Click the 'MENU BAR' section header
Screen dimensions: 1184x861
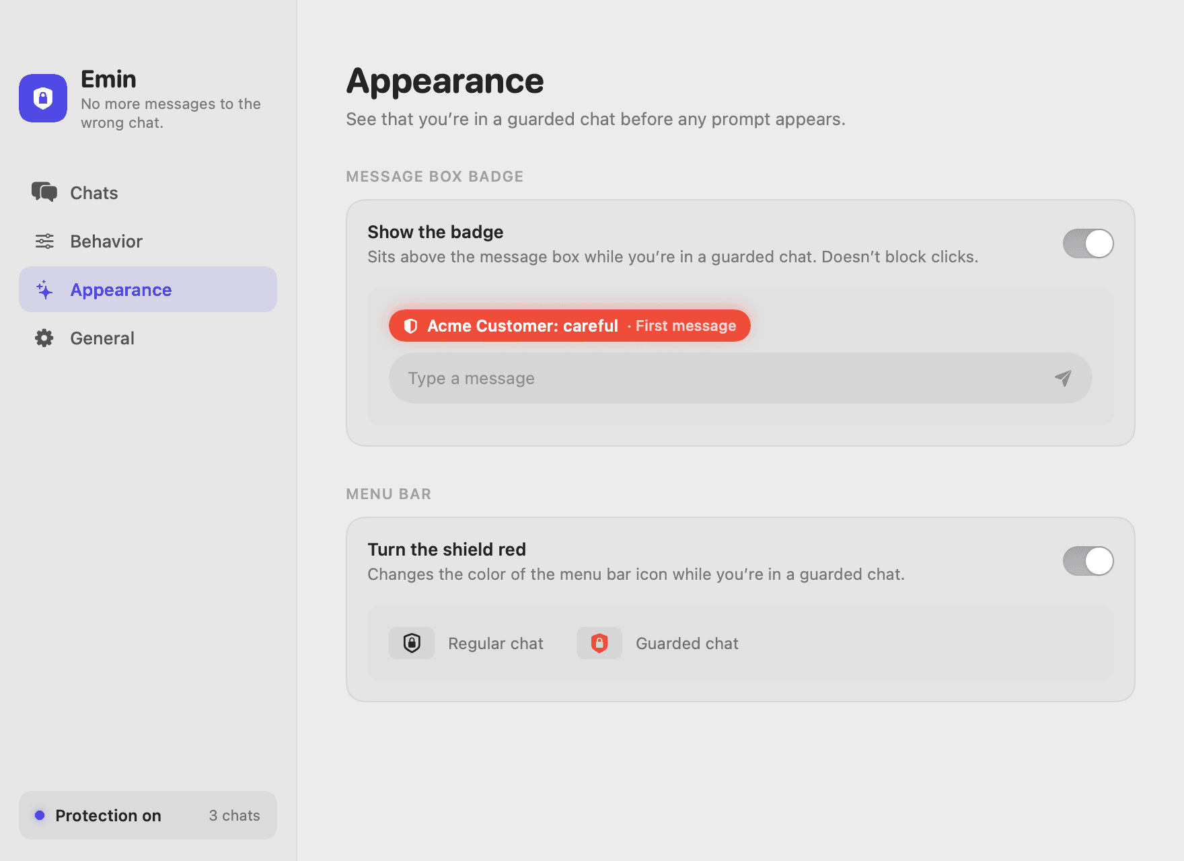tap(389, 494)
